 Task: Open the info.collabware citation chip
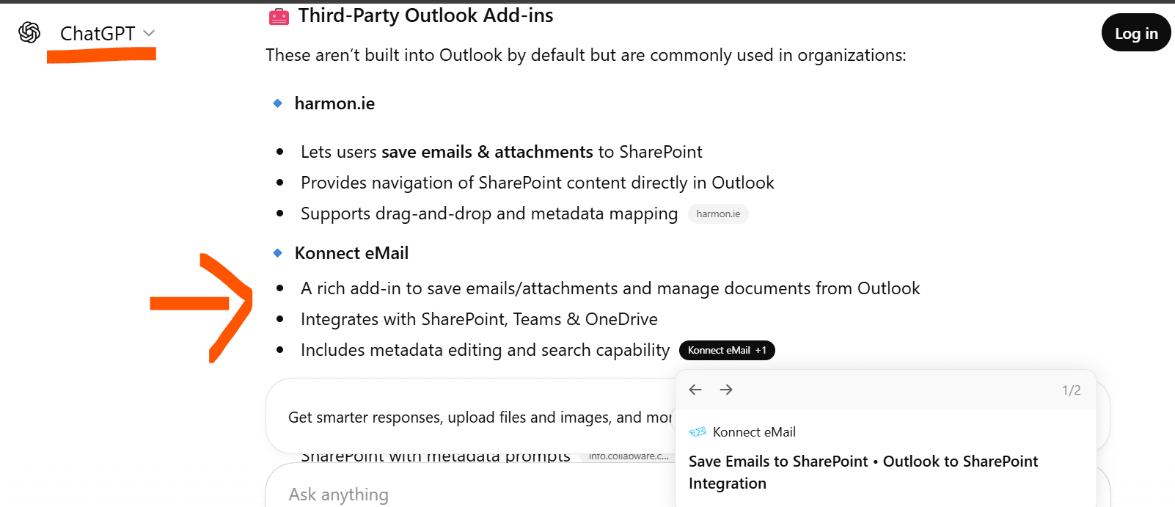tap(628, 456)
